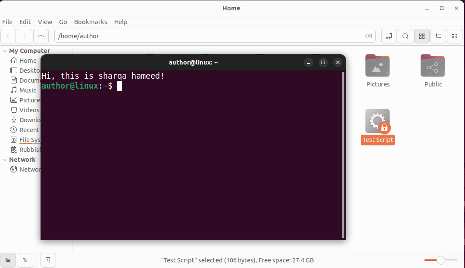This screenshot has height=268, width=465.
Task: Select Network entry in the sidebar
Action: (x=25, y=169)
